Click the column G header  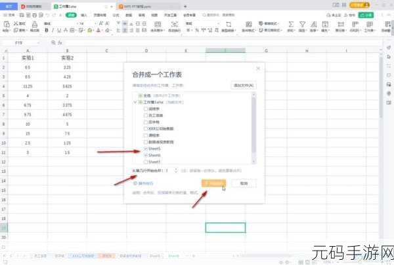tap(266, 50)
